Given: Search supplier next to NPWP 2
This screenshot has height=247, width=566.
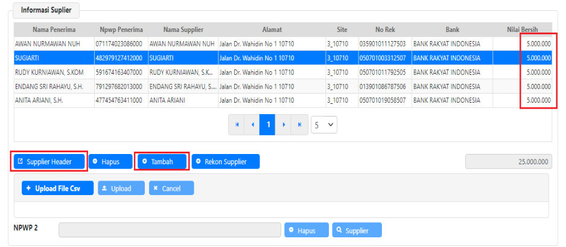Looking at the screenshot, I should pos(358,230).
